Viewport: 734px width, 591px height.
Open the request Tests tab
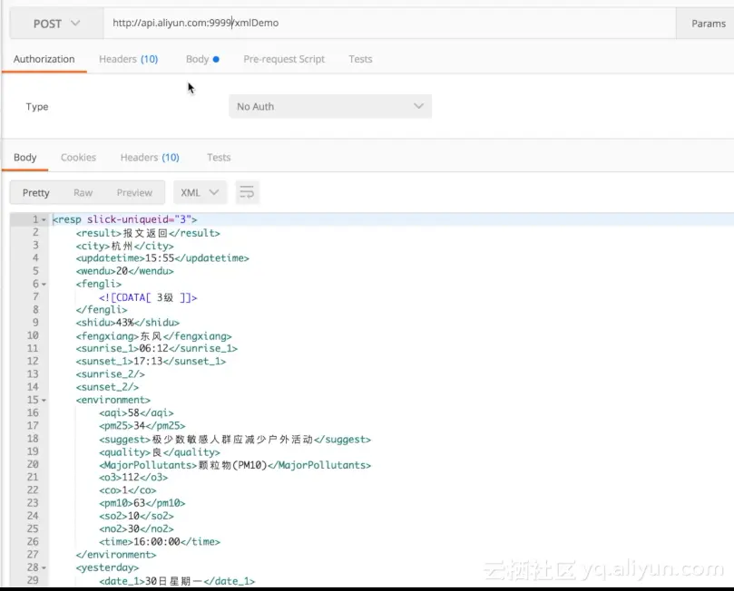(x=360, y=59)
